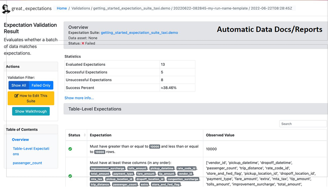Click the Successful Expectations value 5

point(162,72)
